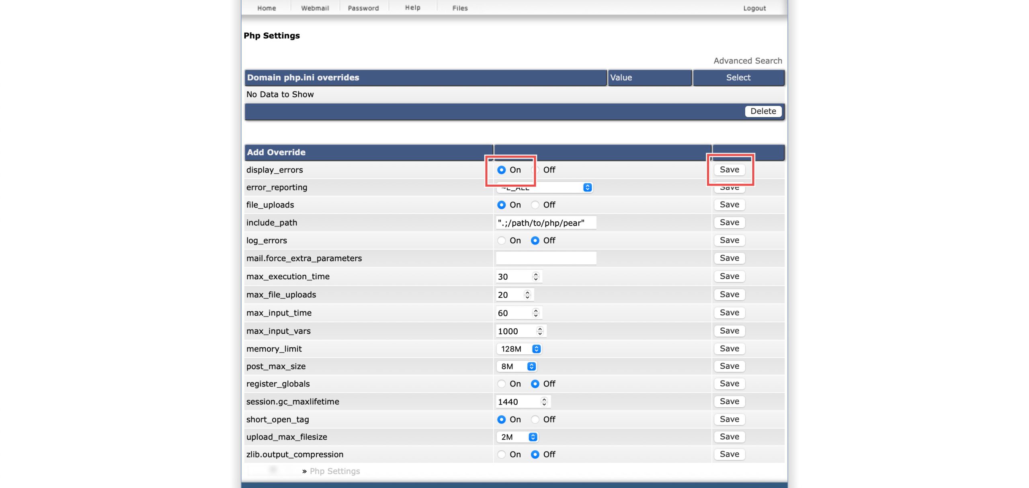Screen dimensions: 1029x488
Task: Go to the Files menu
Action: coord(460,8)
